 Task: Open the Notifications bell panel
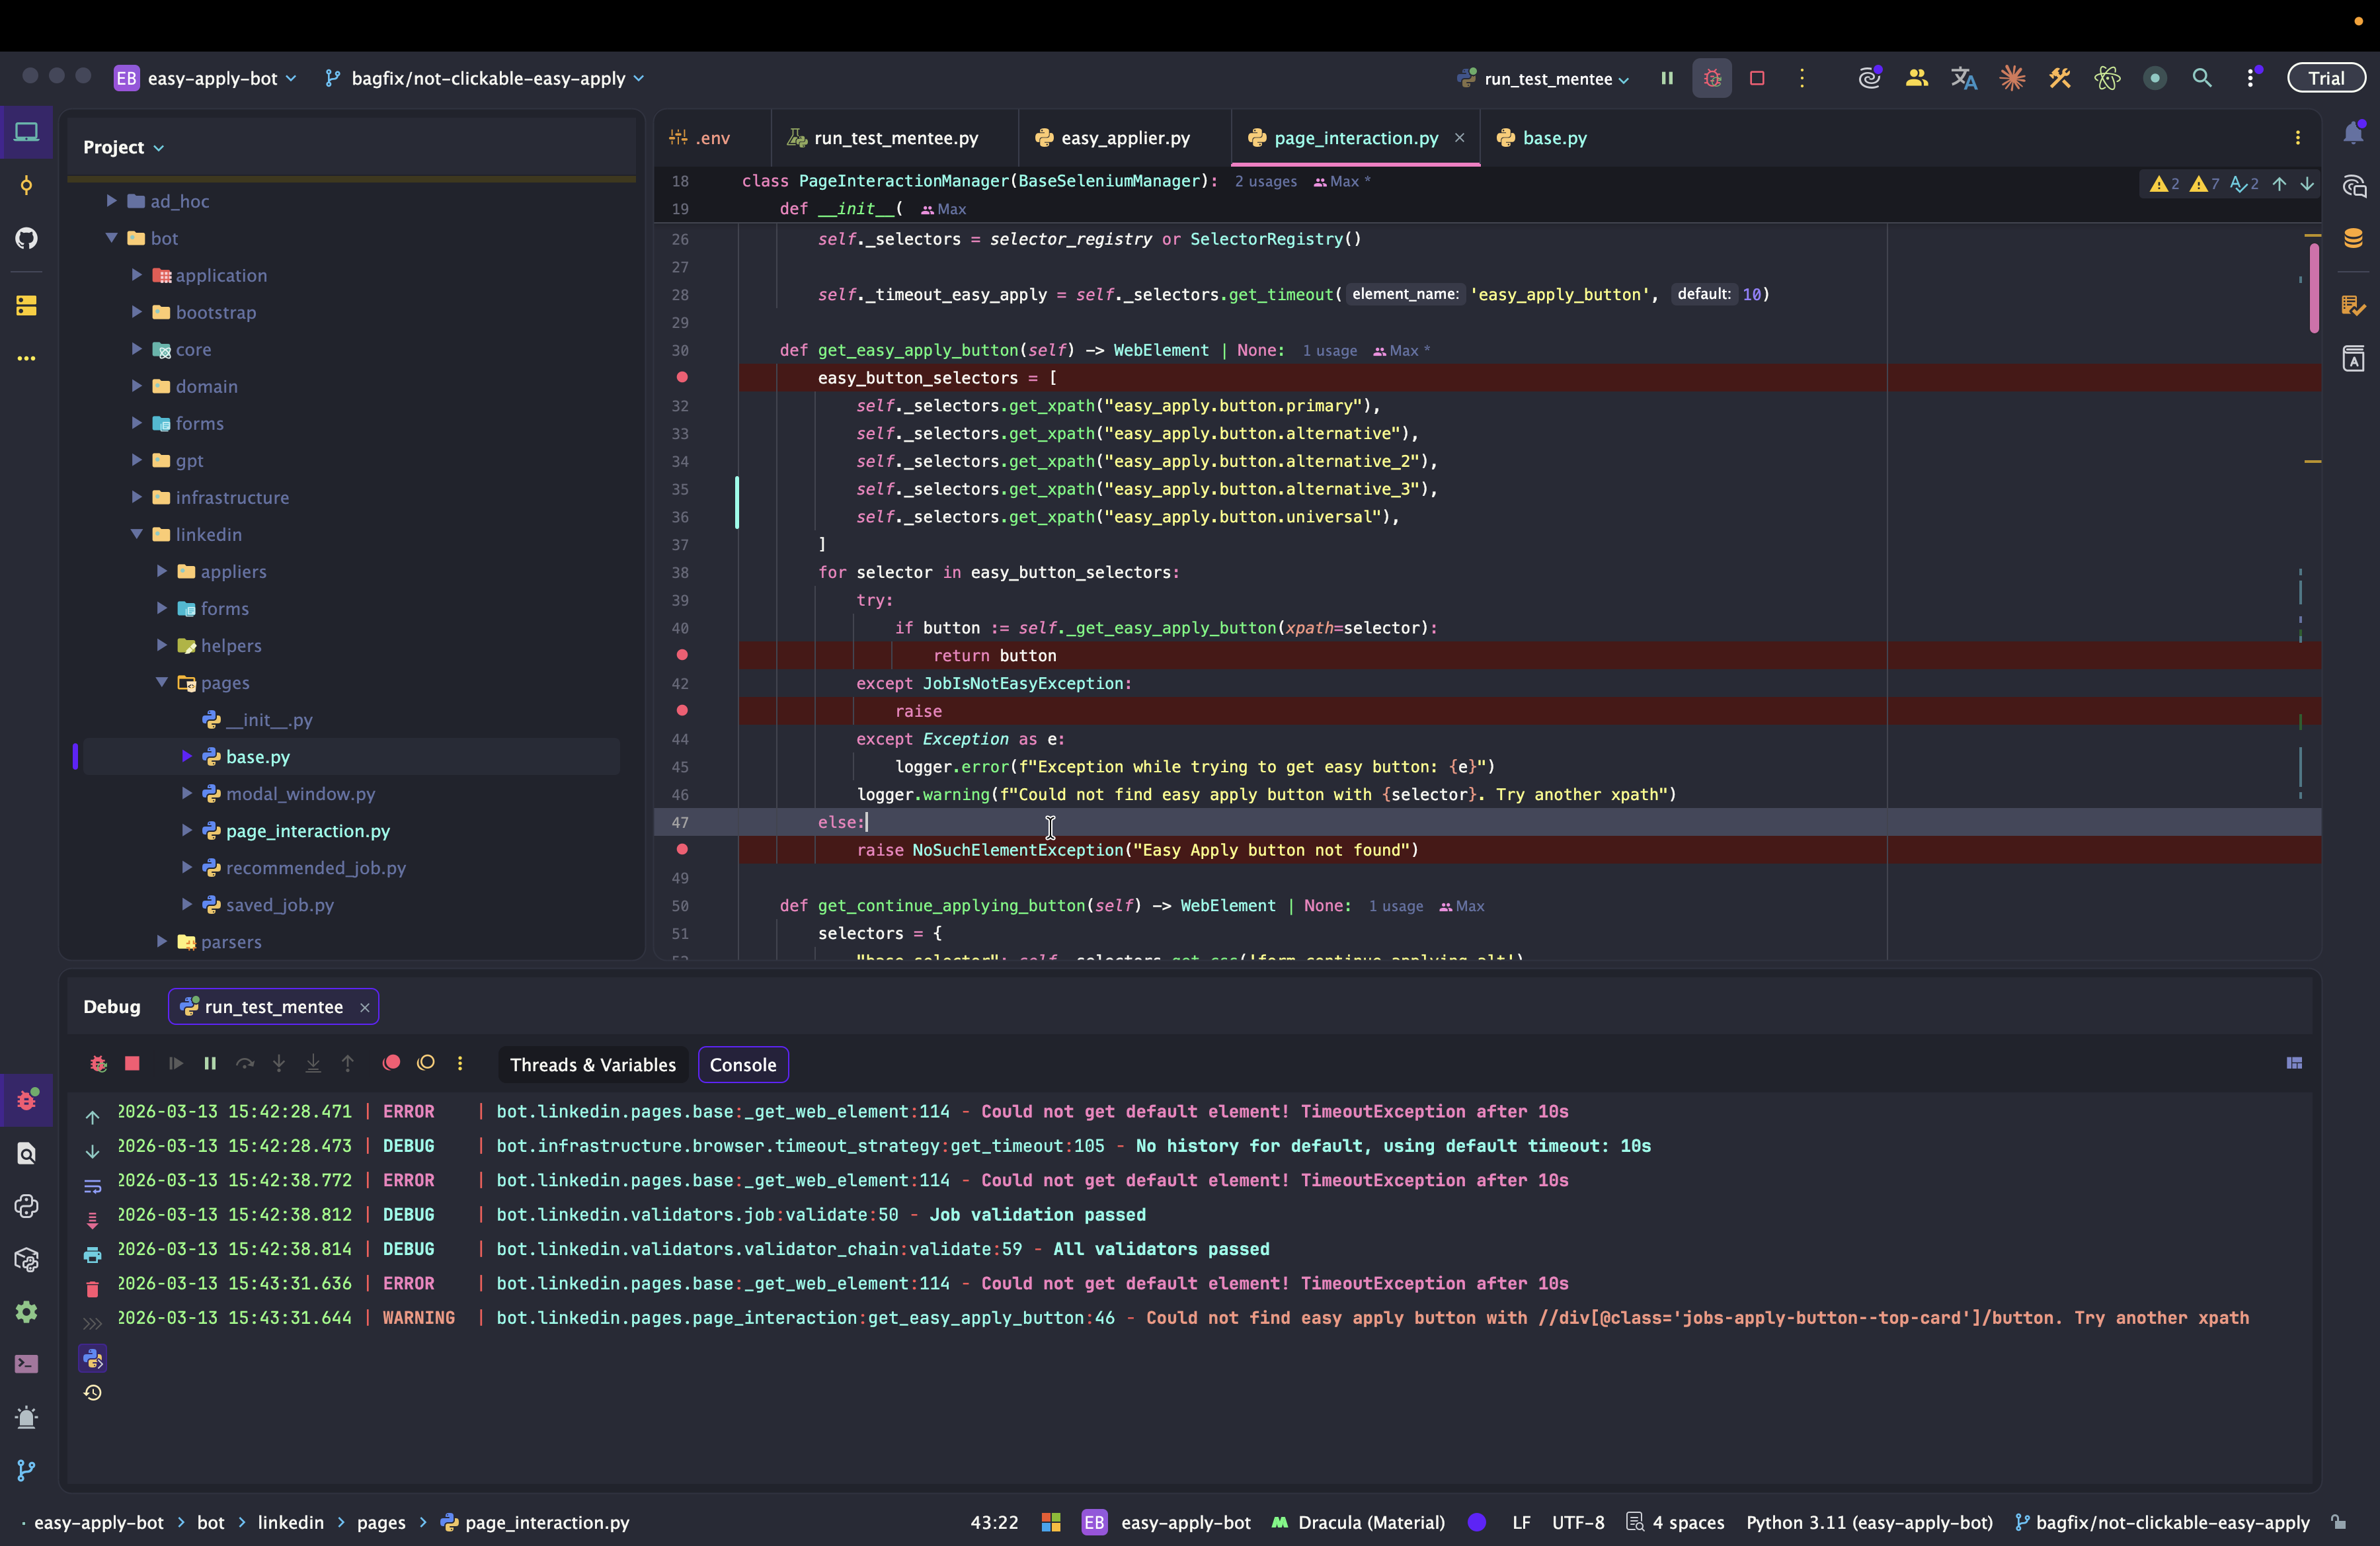(x=2353, y=133)
